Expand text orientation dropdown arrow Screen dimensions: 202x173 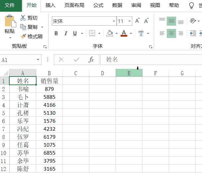199,21
